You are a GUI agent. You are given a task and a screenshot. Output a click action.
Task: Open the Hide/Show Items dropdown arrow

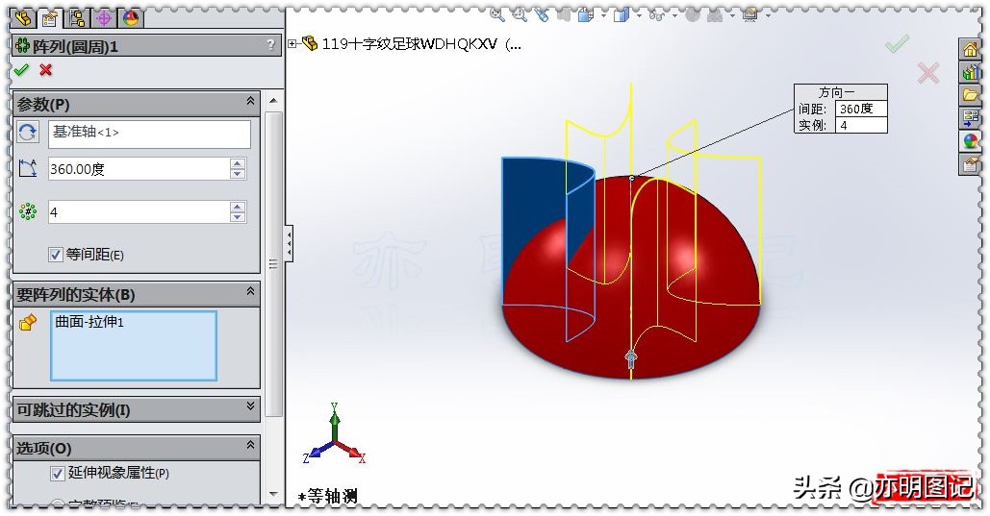[x=675, y=13]
